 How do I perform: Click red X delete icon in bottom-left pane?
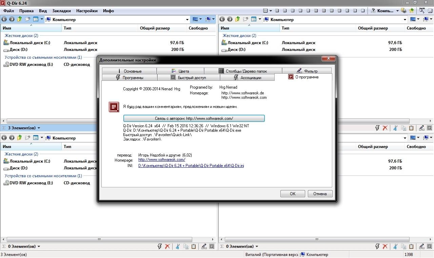coord(167,246)
